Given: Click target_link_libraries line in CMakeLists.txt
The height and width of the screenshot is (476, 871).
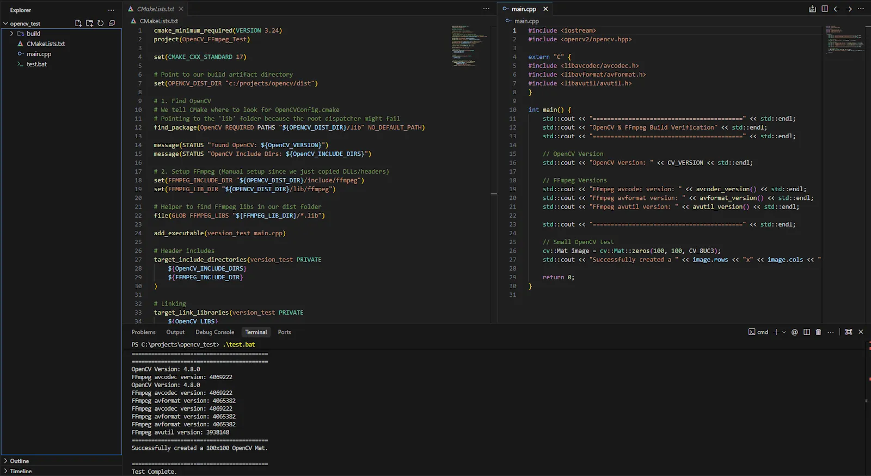Looking at the screenshot, I should pyautogui.click(x=229, y=313).
